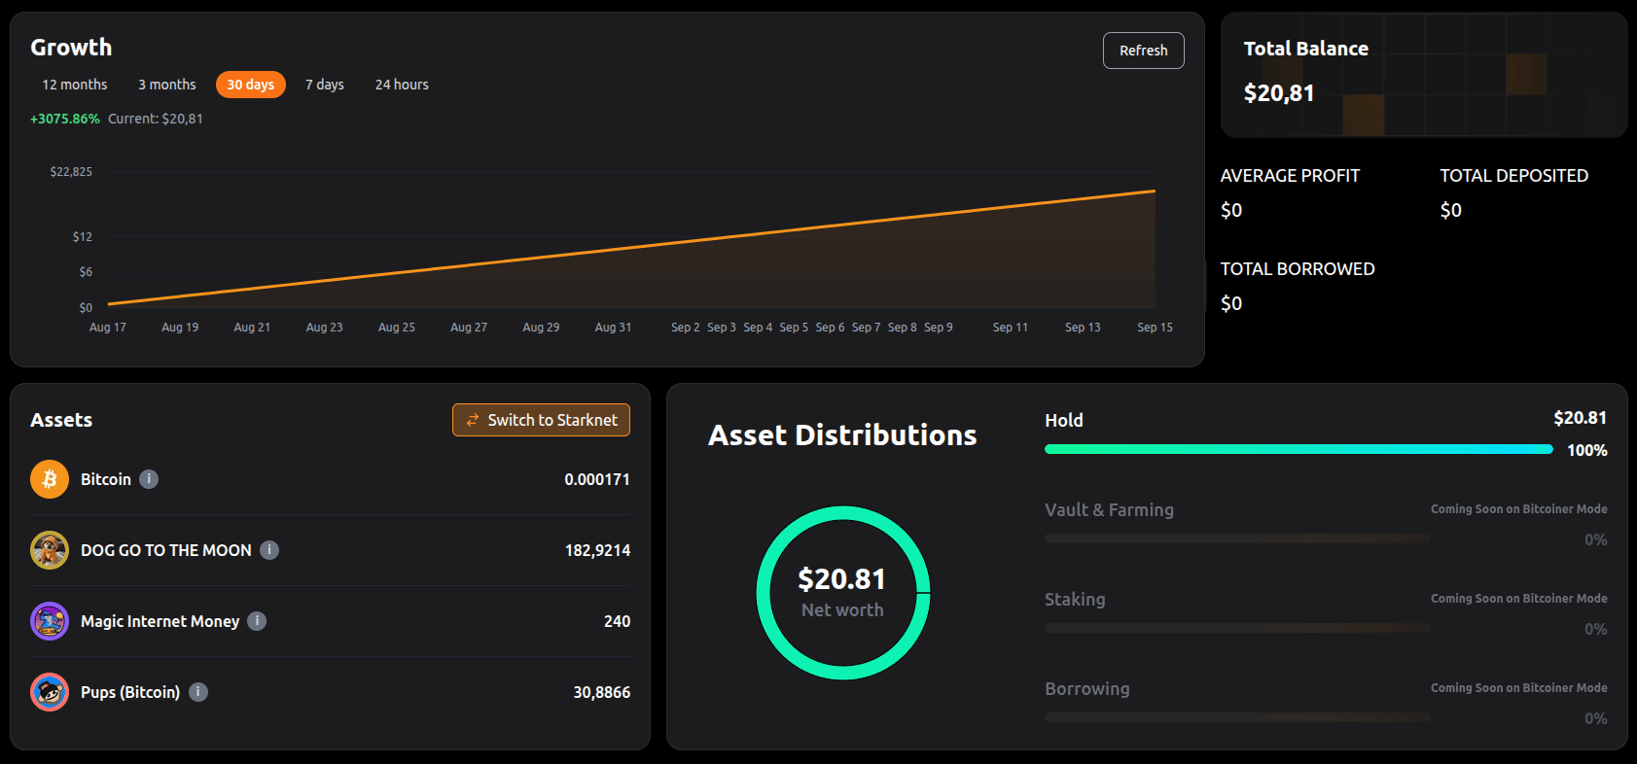Click the Pups (Bitcoin) name
The height and width of the screenshot is (764, 1637).
(130, 692)
